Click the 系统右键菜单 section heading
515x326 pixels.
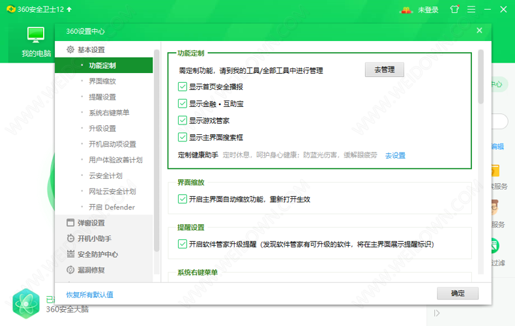tap(198, 272)
